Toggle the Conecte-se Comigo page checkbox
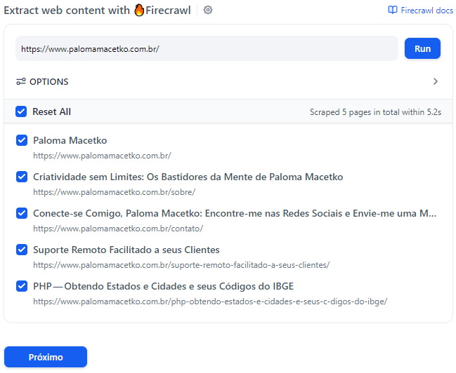The height and width of the screenshot is (373, 456). [22, 213]
